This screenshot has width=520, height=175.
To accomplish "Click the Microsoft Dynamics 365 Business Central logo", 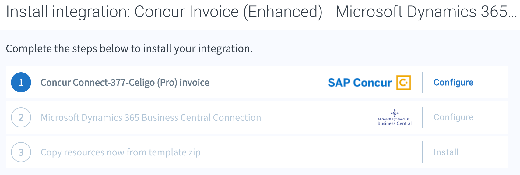I will (x=395, y=117).
